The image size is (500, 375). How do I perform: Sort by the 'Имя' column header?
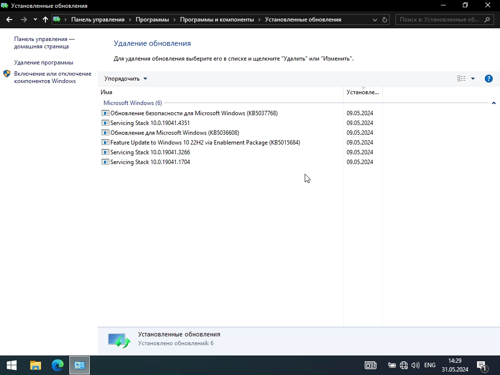pyautogui.click(x=221, y=92)
